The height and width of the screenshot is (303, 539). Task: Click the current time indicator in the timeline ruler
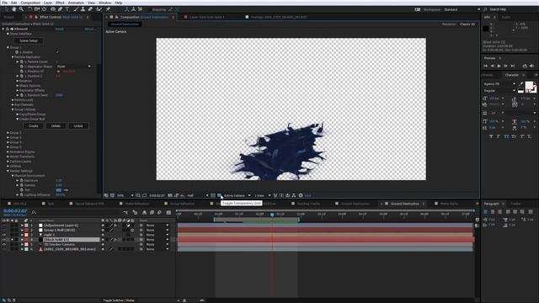(x=272, y=215)
